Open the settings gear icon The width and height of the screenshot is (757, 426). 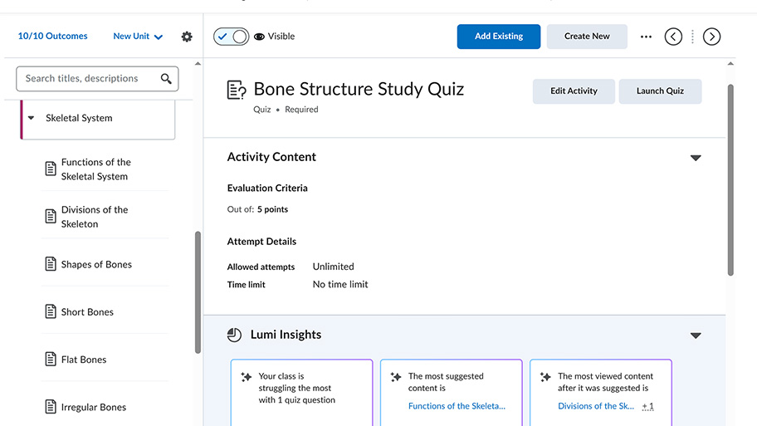(187, 37)
